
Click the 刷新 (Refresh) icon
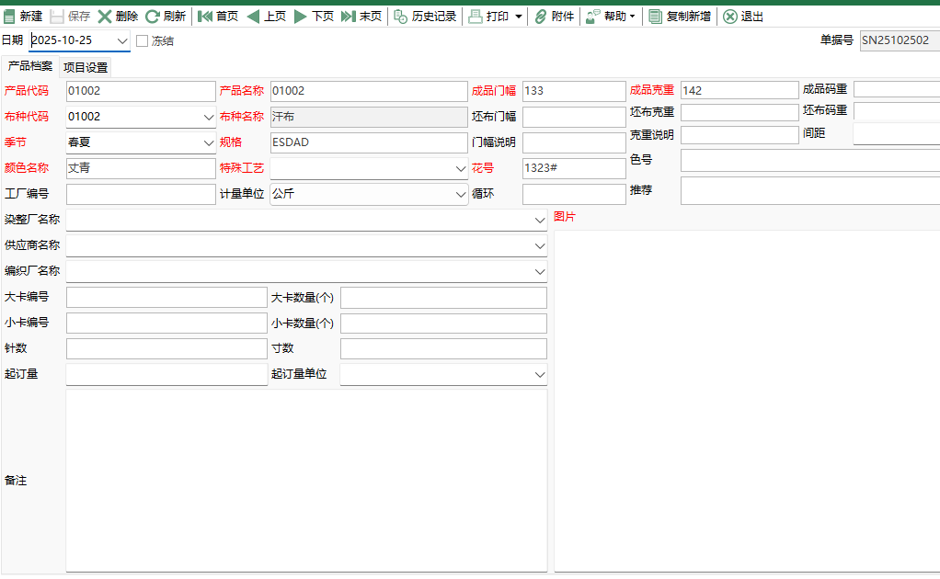153,17
